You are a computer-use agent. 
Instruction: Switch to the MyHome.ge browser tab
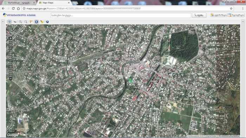(19, 3)
